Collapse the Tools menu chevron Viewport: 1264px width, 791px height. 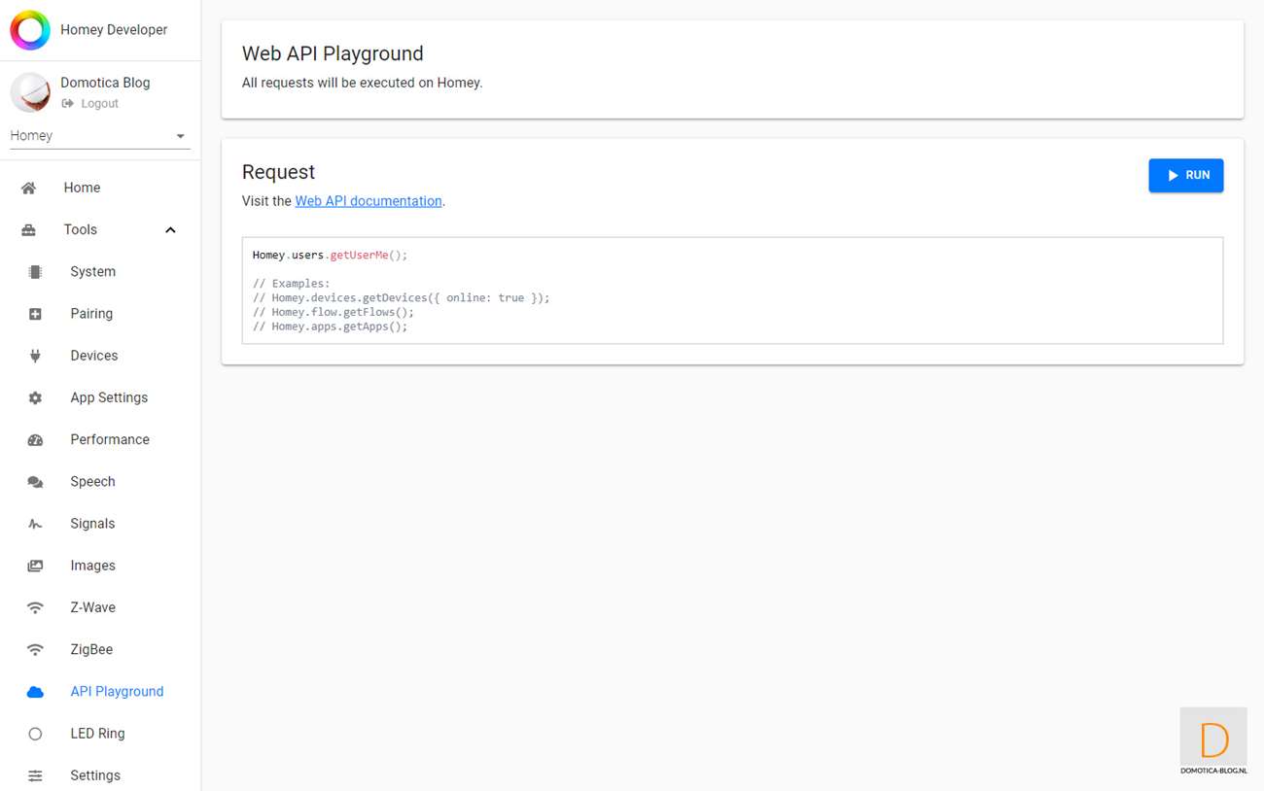pyautogui.click(x=170, y=230)
